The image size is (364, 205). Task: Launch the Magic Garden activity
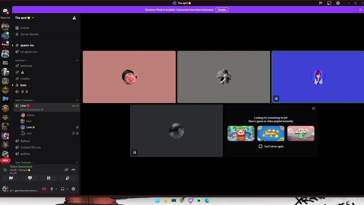click(x=241, y=134)
